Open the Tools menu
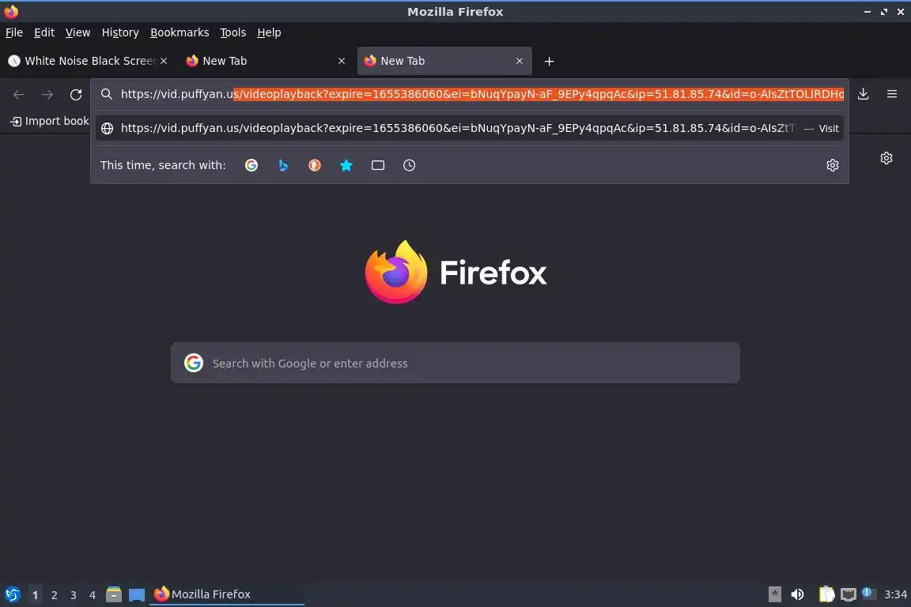911x607 pixels. click(233, 32)
